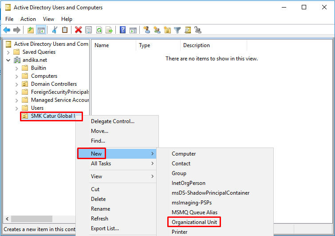Click the Paste clipboard toolbar icon
Image resolution: width=335 pixels, height=236 pixels.
tap(64, 30)
